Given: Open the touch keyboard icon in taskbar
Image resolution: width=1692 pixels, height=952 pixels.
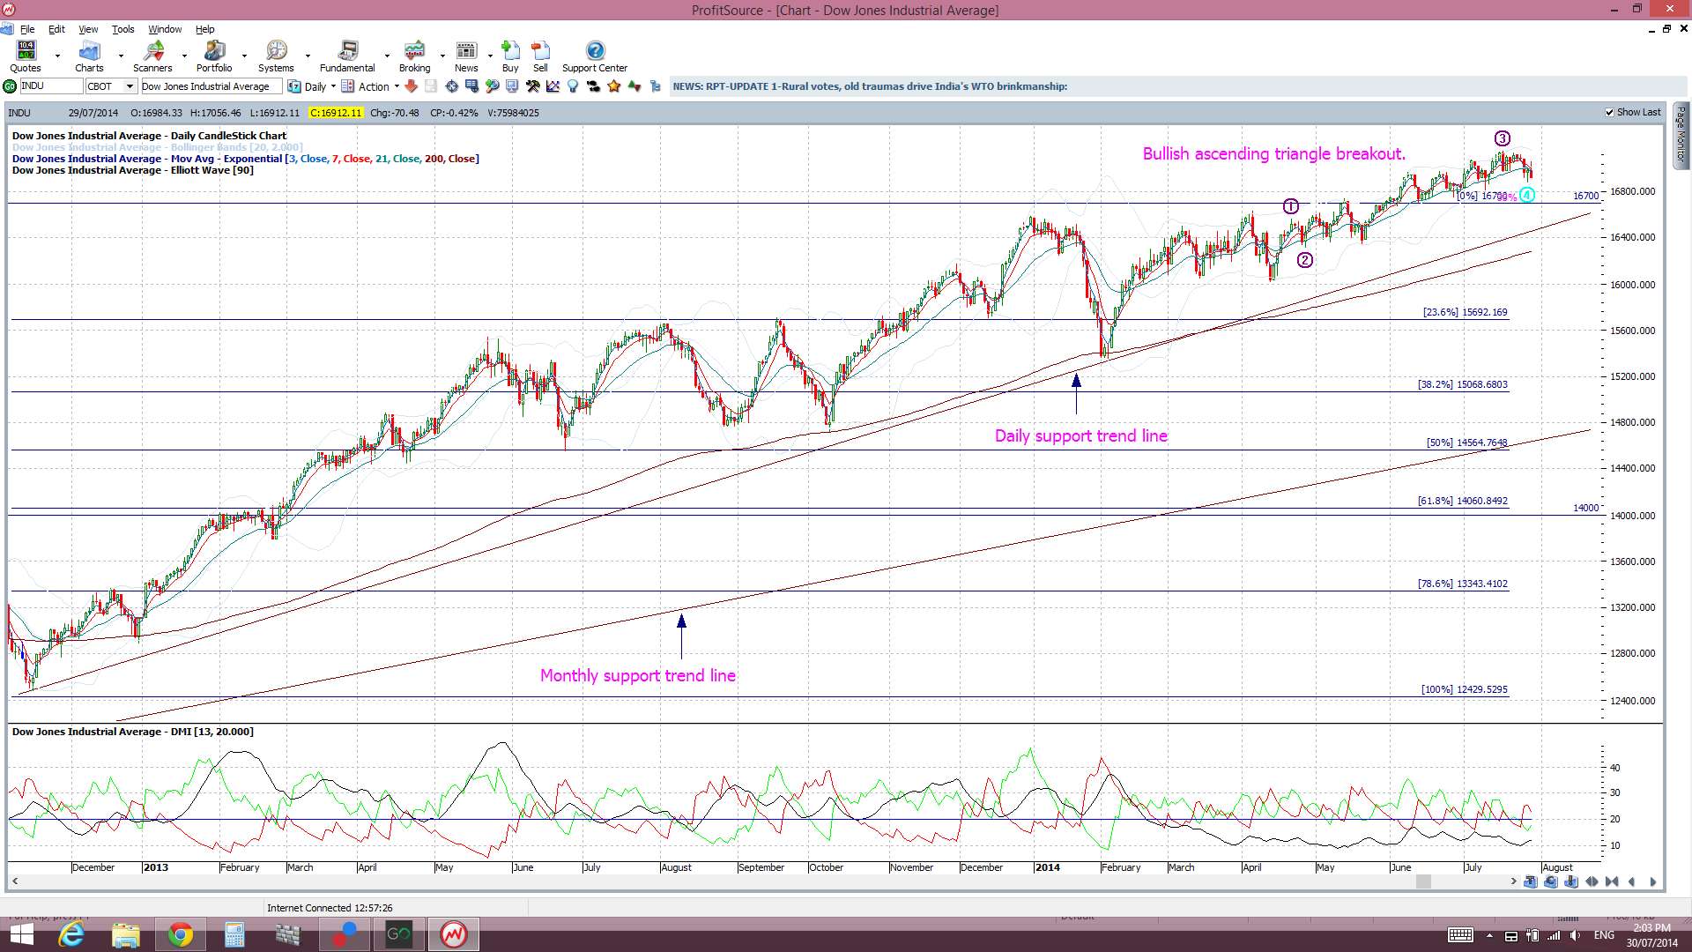Looking at the screenshot, I should tap(1460, 935).
